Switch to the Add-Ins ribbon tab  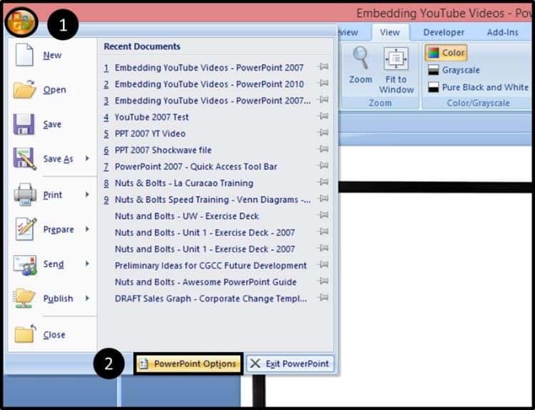coord(503,32)
